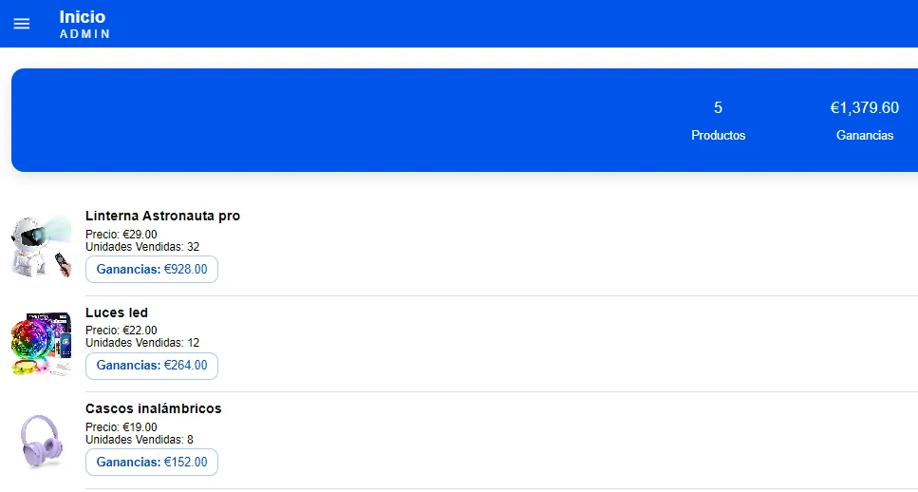The image size is (918, 492).
Task: Click the purple headphones product image
Action: (42, 440)
